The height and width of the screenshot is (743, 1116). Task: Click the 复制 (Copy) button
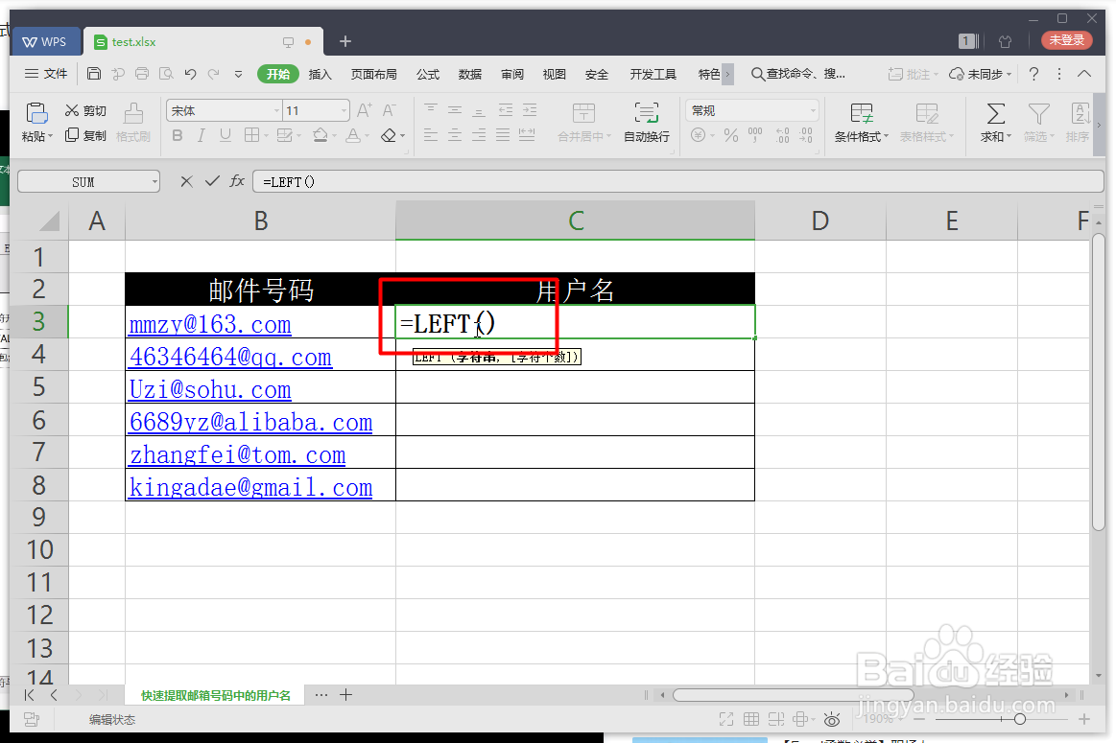85,135
